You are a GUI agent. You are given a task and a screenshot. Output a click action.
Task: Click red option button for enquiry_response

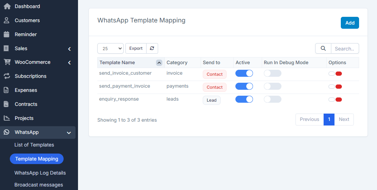pos(339,100)
